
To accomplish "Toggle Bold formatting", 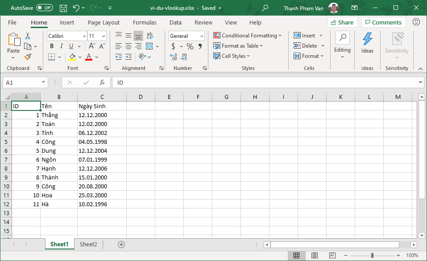I will click(52, 46).
